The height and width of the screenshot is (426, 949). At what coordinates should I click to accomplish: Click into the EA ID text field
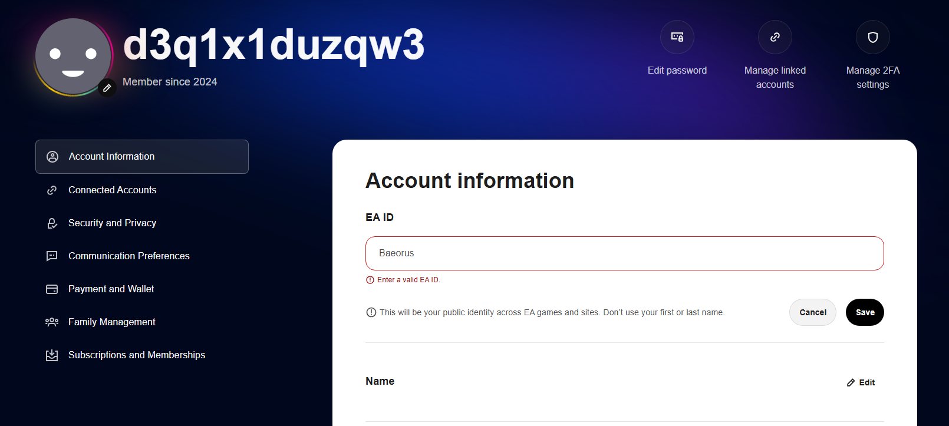(x=624, y=253)
